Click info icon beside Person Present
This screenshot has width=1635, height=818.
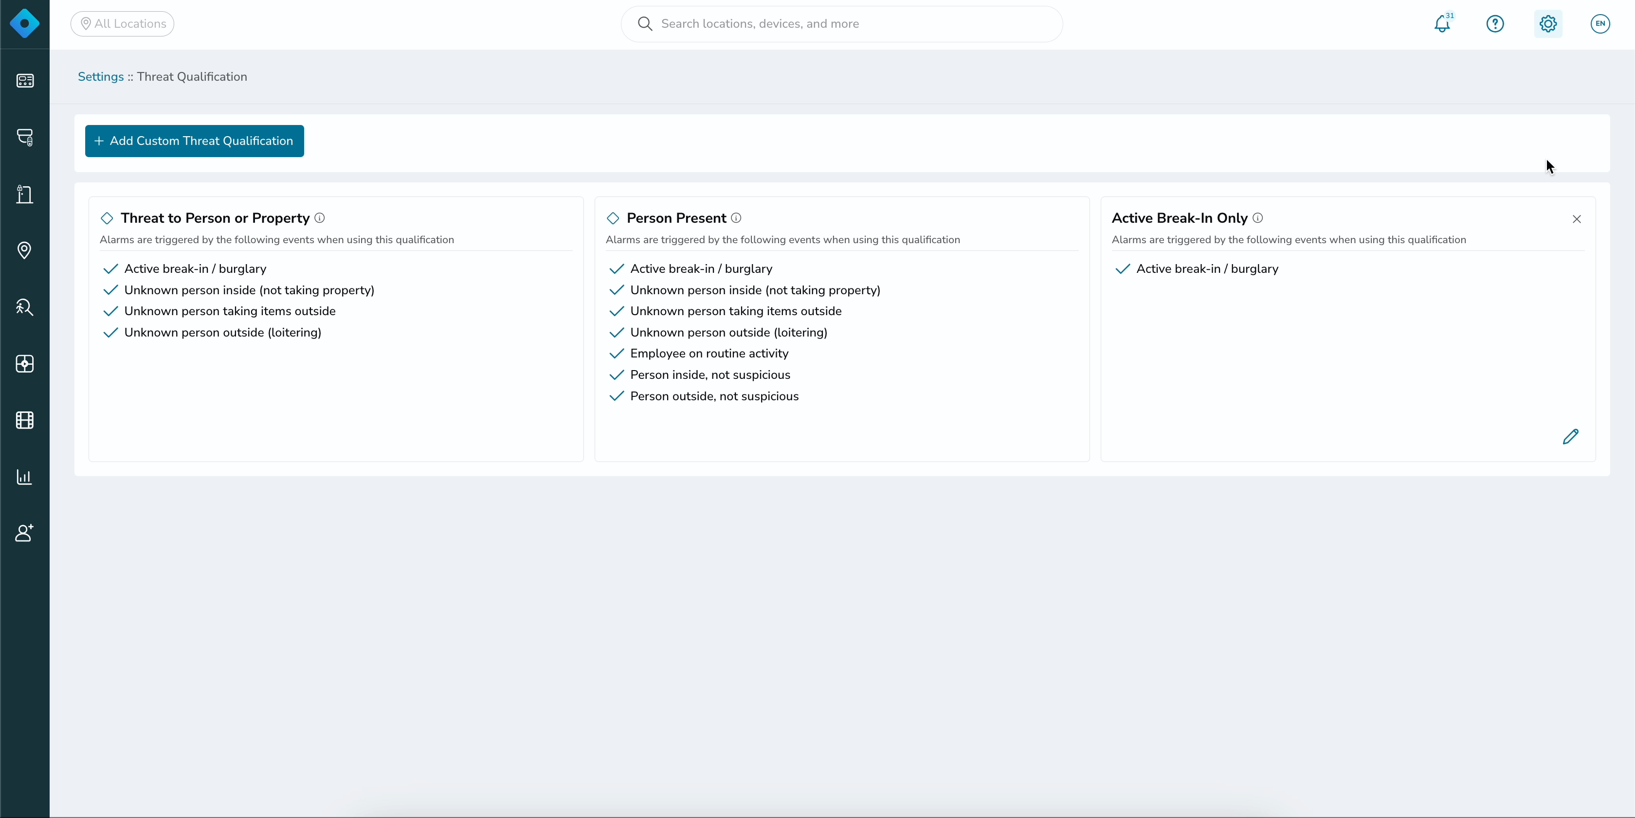[x=736, y=218]
